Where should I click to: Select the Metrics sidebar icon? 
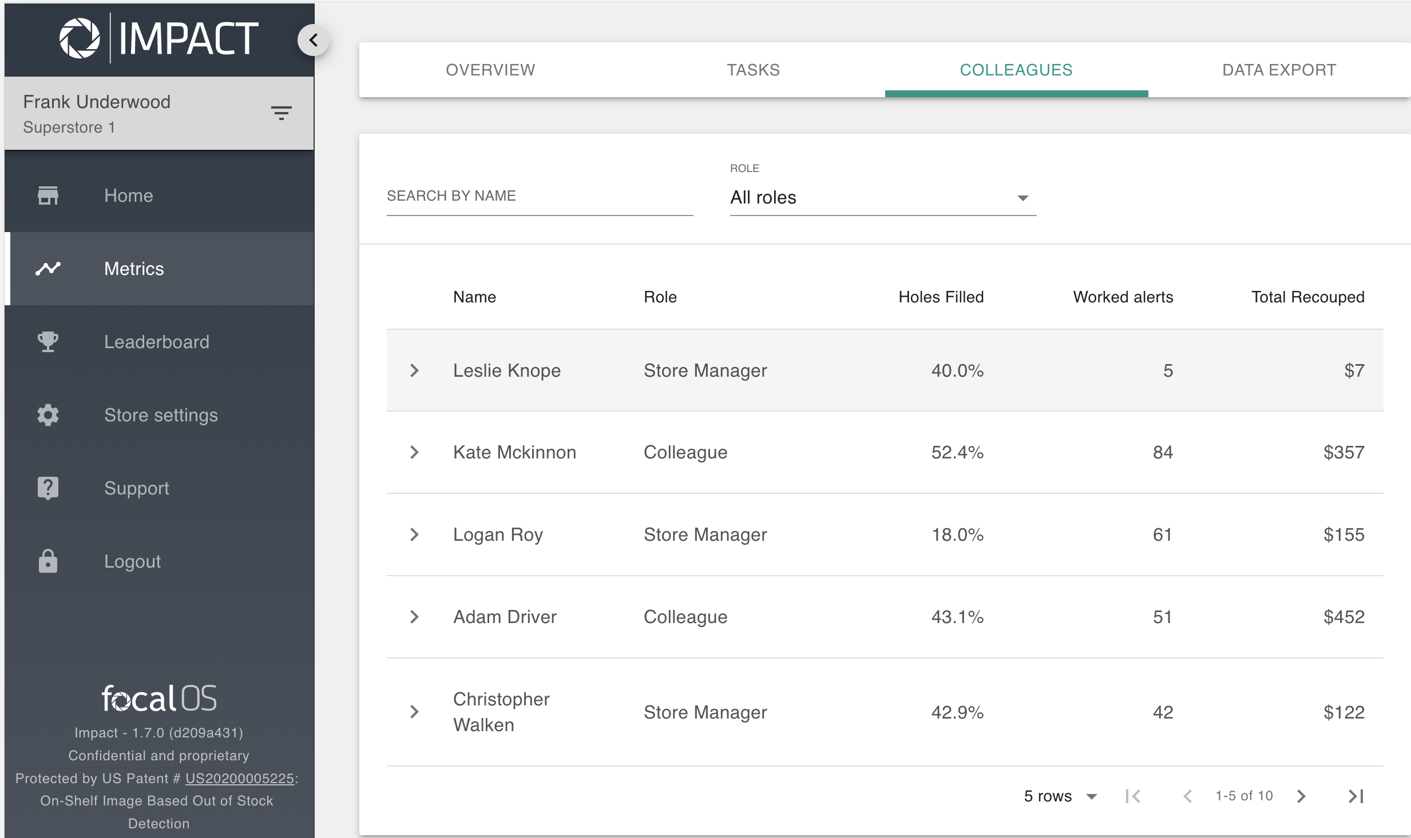[x=48, y=268]
